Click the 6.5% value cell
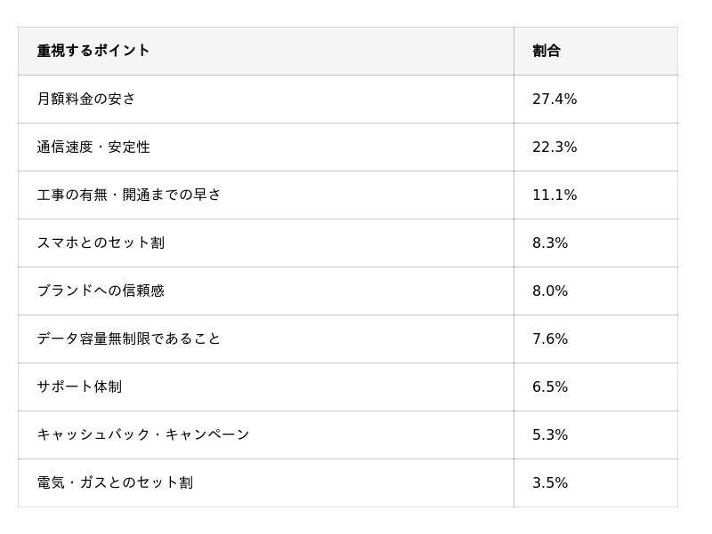 point(595,387)
